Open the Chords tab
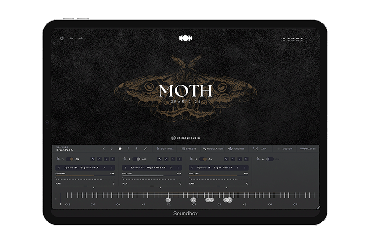Screen dimensions: 369x244 point(237,149)
